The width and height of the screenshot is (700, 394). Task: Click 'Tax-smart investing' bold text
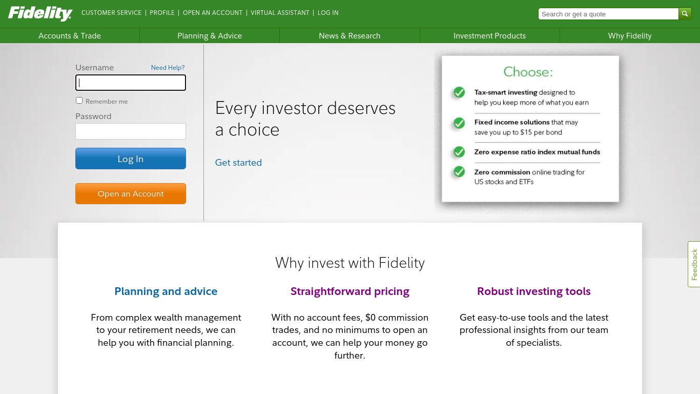[x=506, y=92]
